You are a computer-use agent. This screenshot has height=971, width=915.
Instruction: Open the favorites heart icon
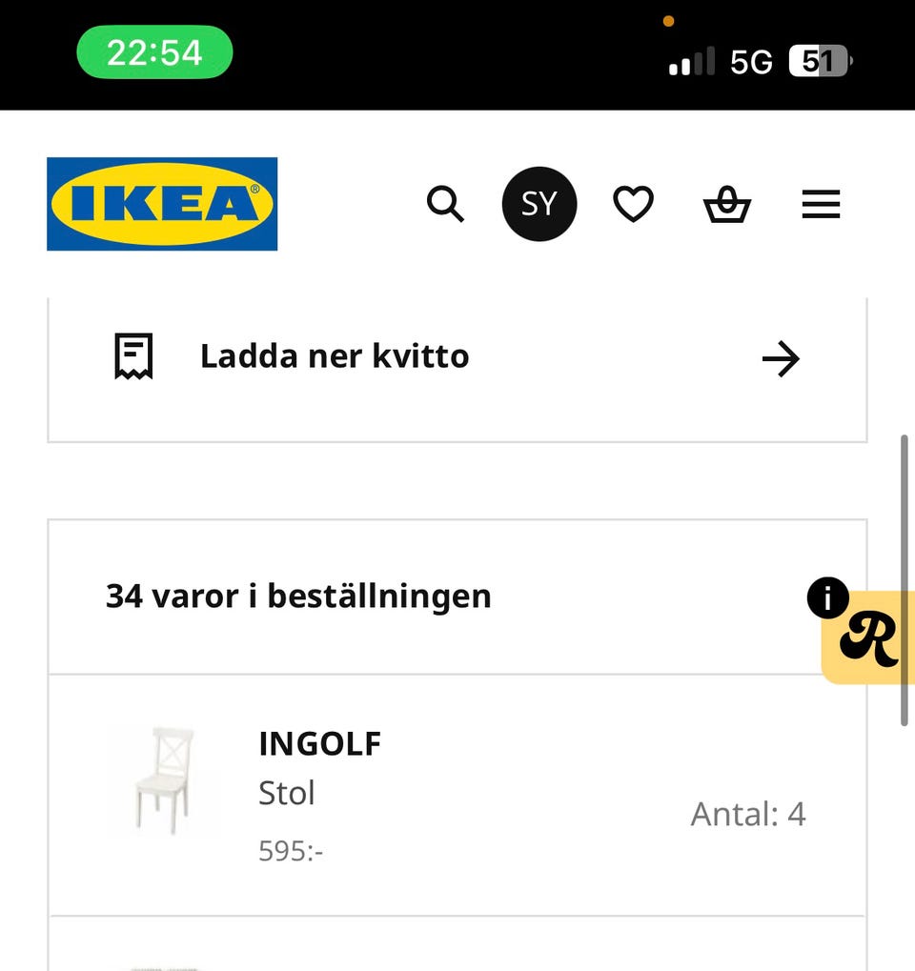(x=633, y=204)
